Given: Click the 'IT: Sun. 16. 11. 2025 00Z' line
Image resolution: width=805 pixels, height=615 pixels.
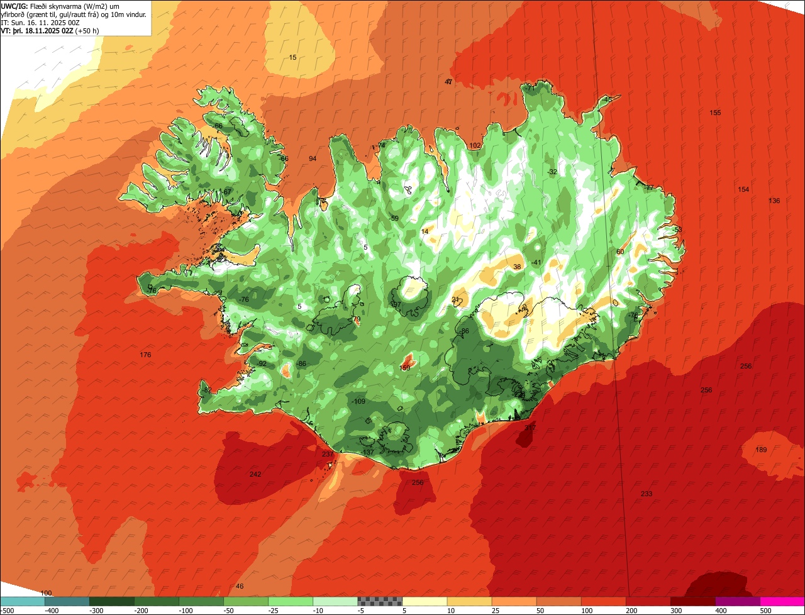Looking at the screenshot, I should pyautogui.click(x=39, y=22).
